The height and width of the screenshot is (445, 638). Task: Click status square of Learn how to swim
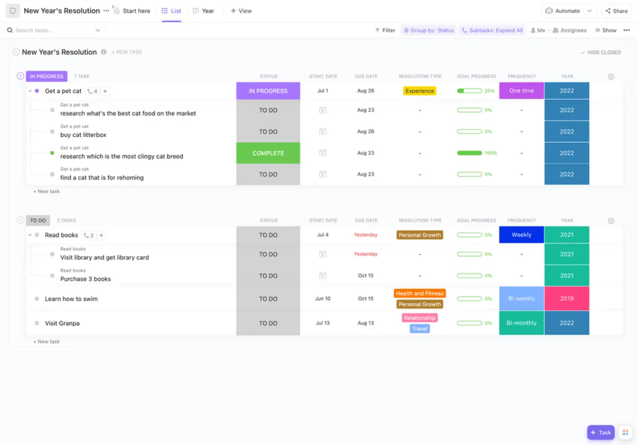click(x=37, y=299)
